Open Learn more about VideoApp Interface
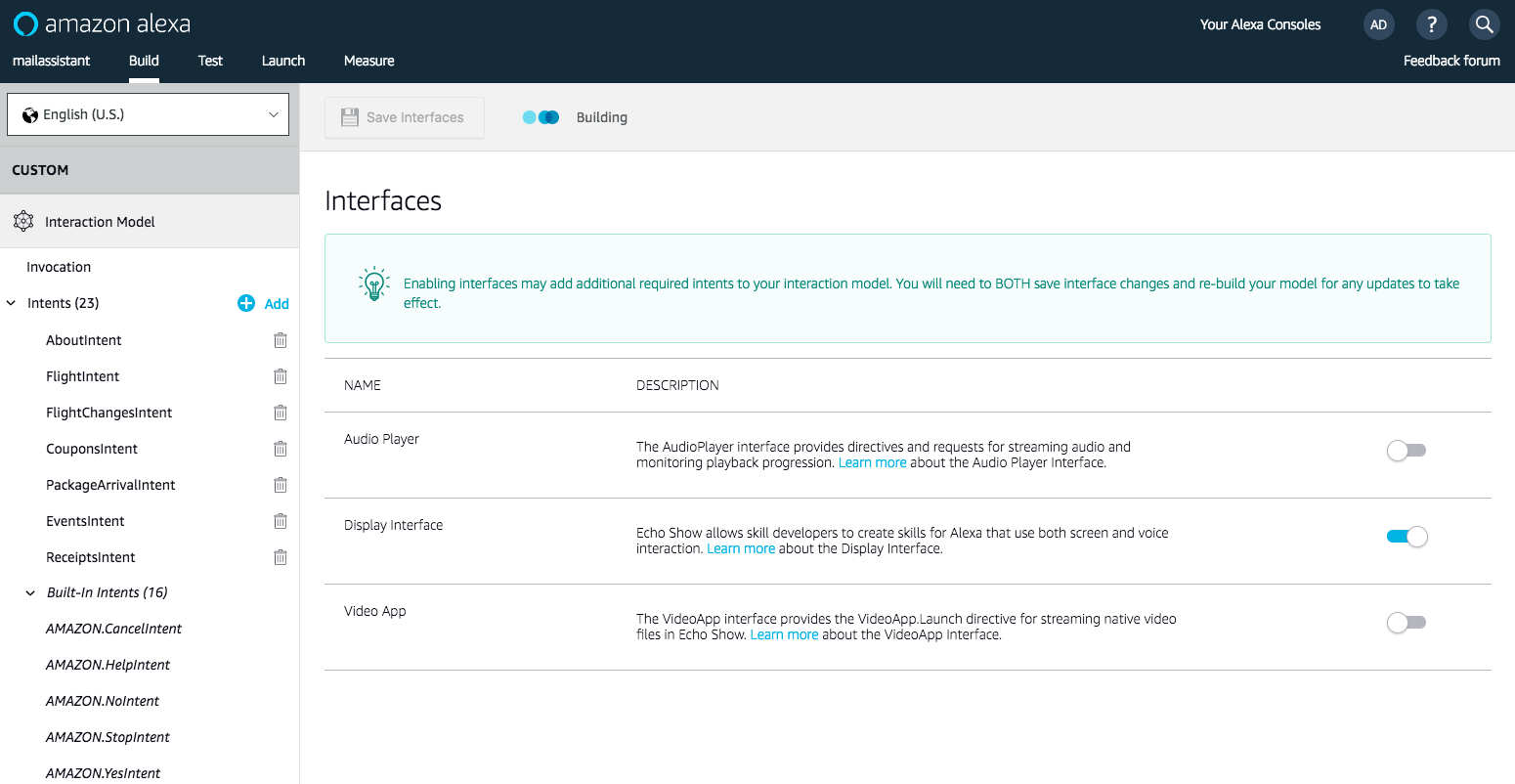The image size is (1515, 784). click(784, 634)
